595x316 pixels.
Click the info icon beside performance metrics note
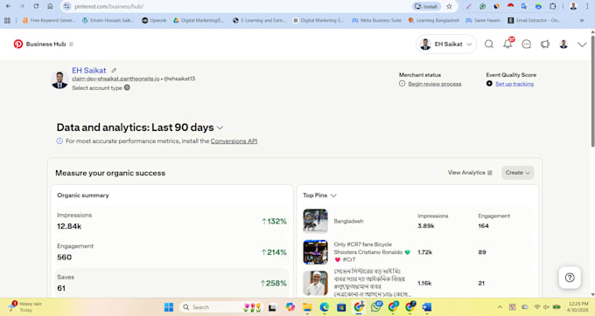click(x=59, y=141)
